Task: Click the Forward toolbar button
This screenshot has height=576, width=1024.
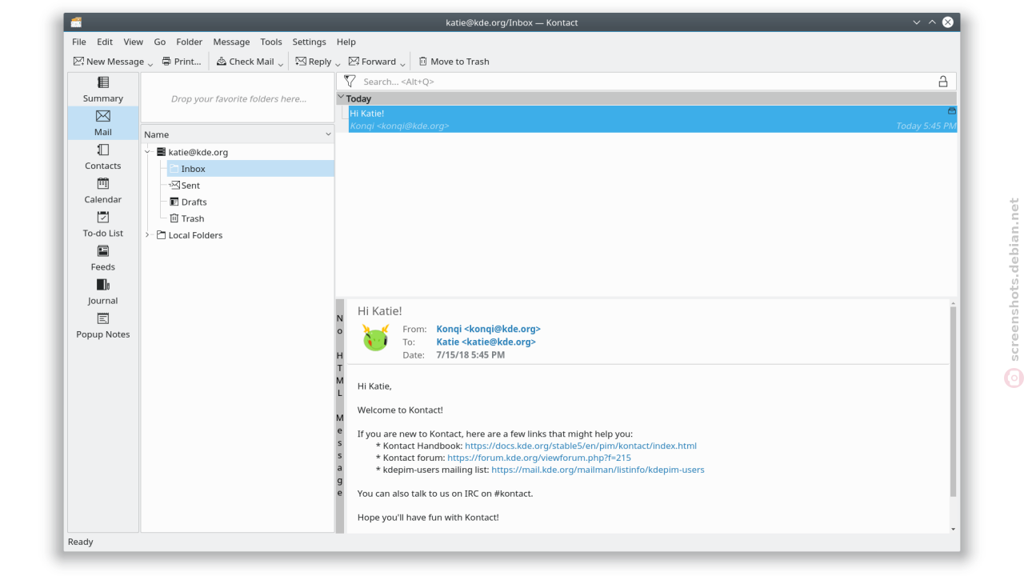Action: point(372,62)
